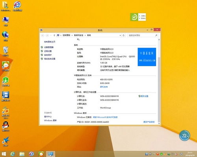This screenshot has width=197, height=157.
Task: Open 控制面板主页 link in left pane
Action: click(50, 42)
